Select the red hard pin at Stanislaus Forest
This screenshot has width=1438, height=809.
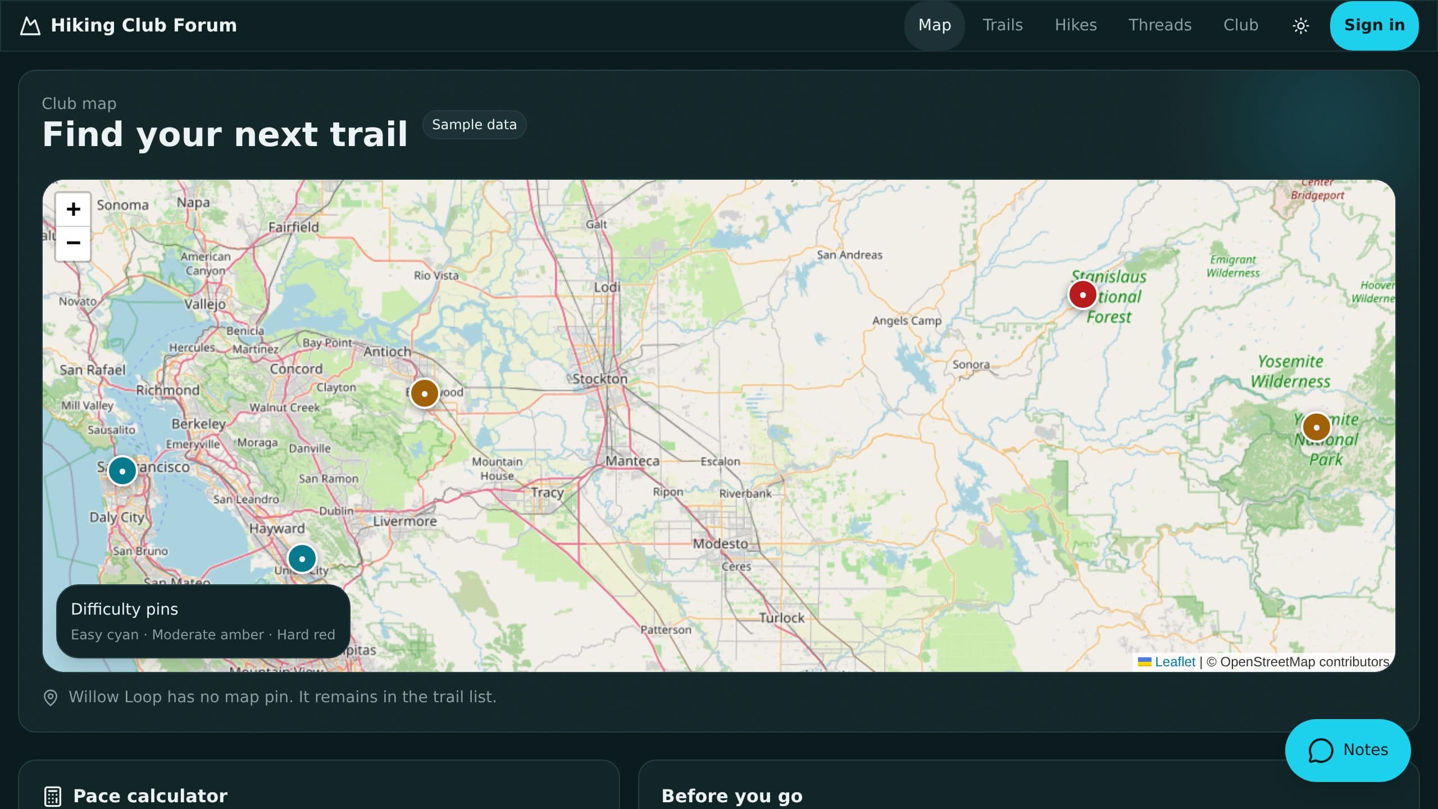1082,294
